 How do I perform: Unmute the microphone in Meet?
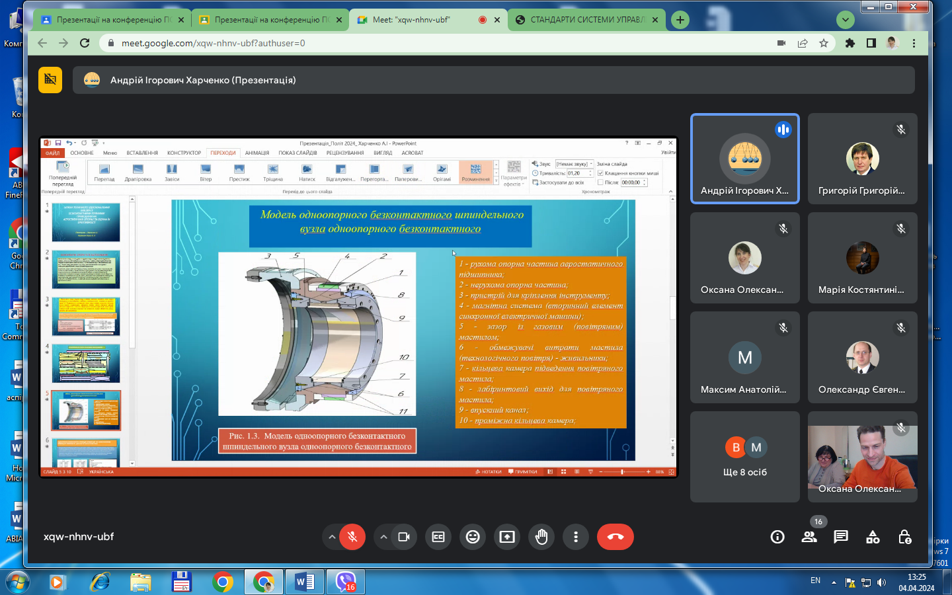pos(352,537)
